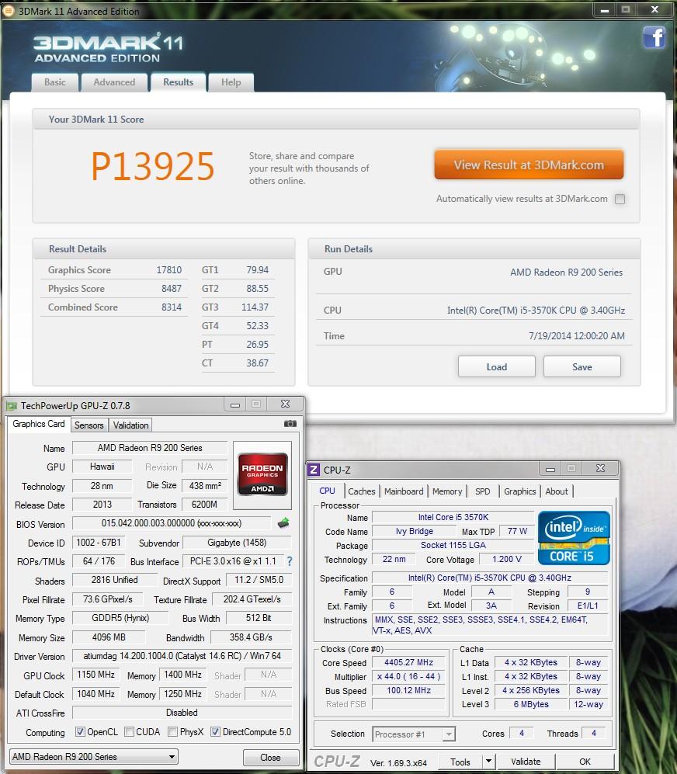Expand the Tools dropdown arrow in CPU-Z
Viewport: 677px width, 774px height.
tap(488, 761)
